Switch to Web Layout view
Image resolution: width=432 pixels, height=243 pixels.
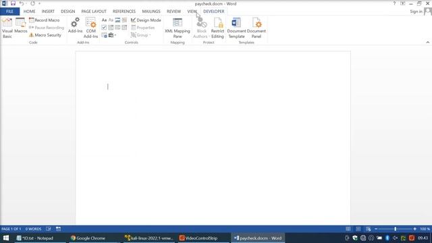[369, 229]
